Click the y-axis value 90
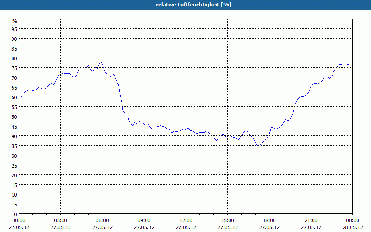371x232 pixels. click(x=14, y=39)
